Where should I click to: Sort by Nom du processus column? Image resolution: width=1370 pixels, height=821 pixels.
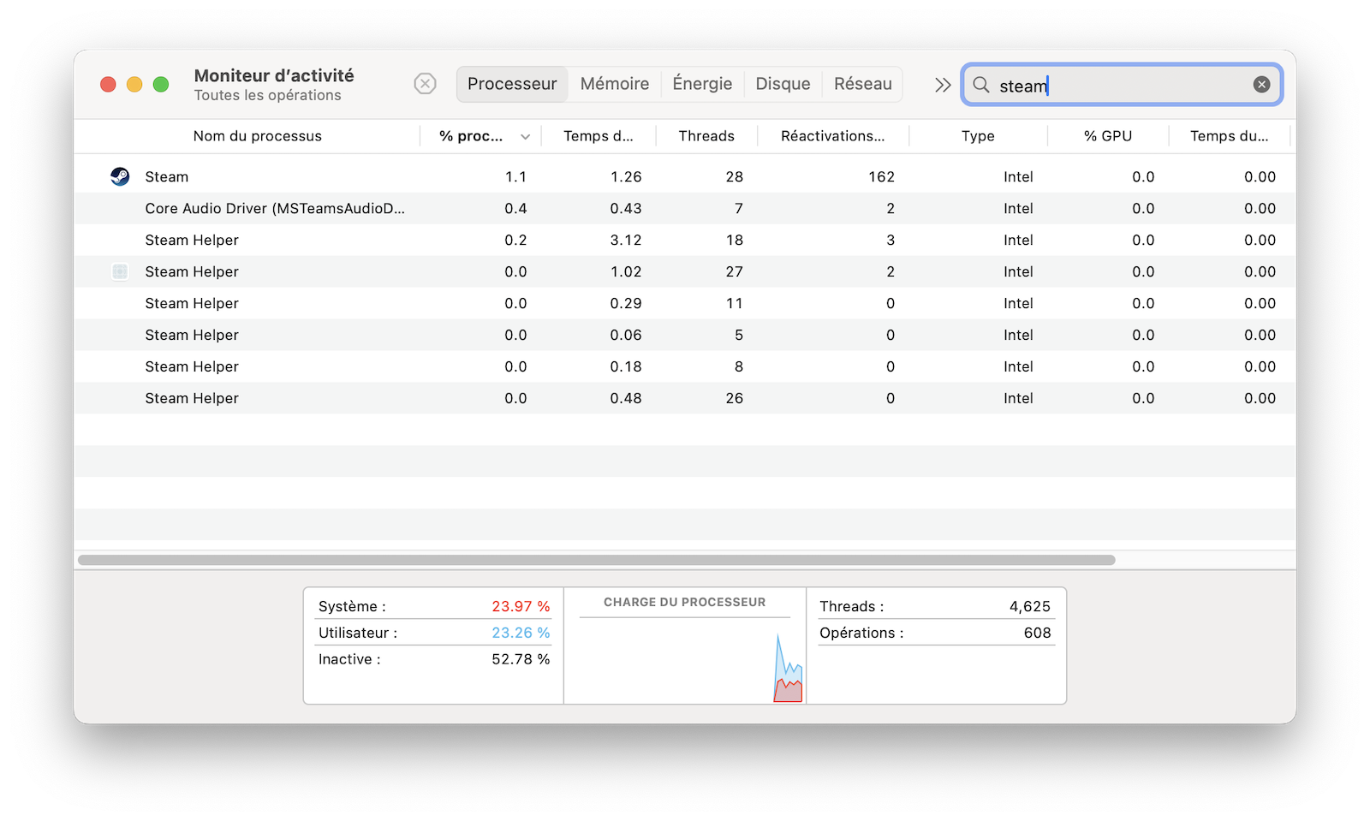tap(257, 136)
